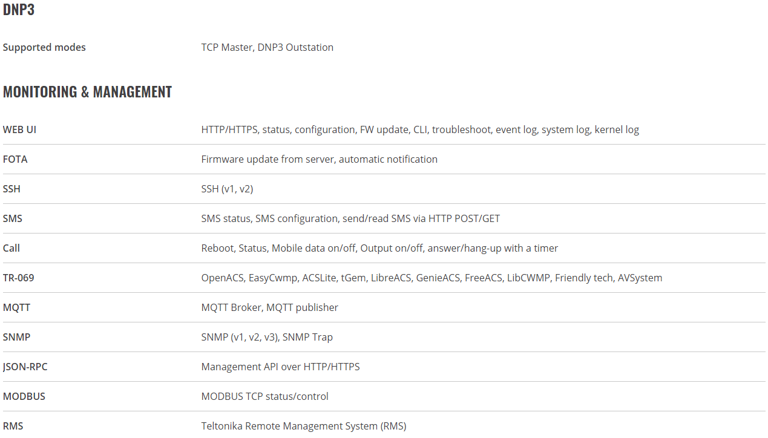Viewport: 768px width, 438px height.
Task: Select the WEB UI row label
Action: click(19, 129)
